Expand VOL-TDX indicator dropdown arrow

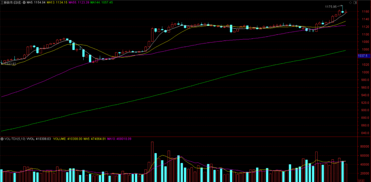click(2, 139)
